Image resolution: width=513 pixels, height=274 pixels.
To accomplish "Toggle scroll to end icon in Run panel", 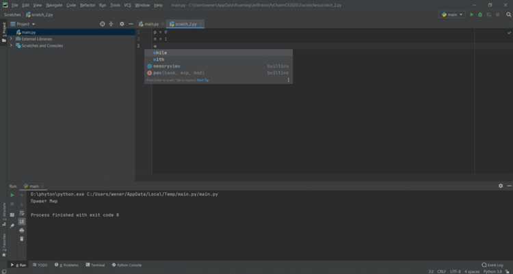I will tap(22, 221).
